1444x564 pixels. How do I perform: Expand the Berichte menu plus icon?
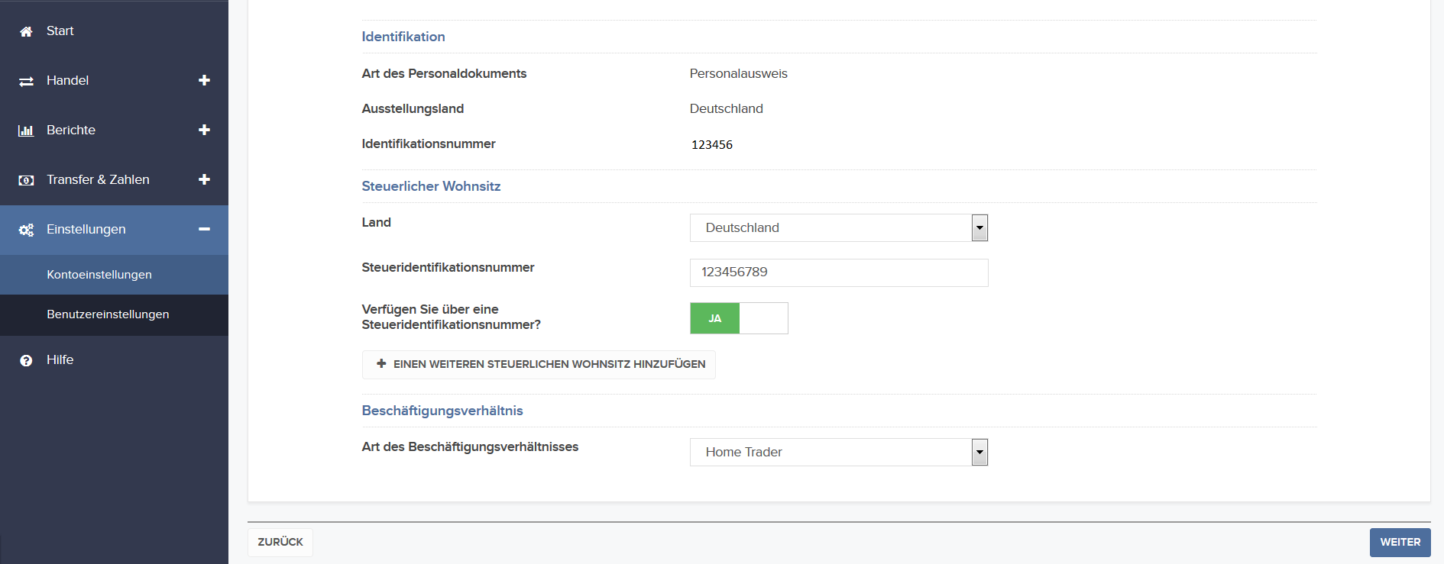204,130
